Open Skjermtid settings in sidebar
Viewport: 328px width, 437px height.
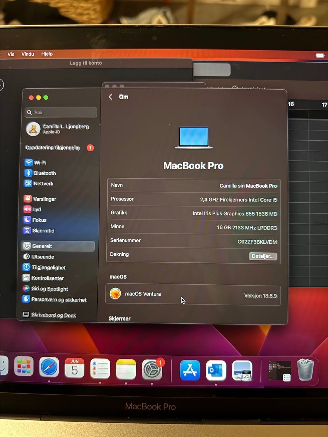(x=39, y=230)
